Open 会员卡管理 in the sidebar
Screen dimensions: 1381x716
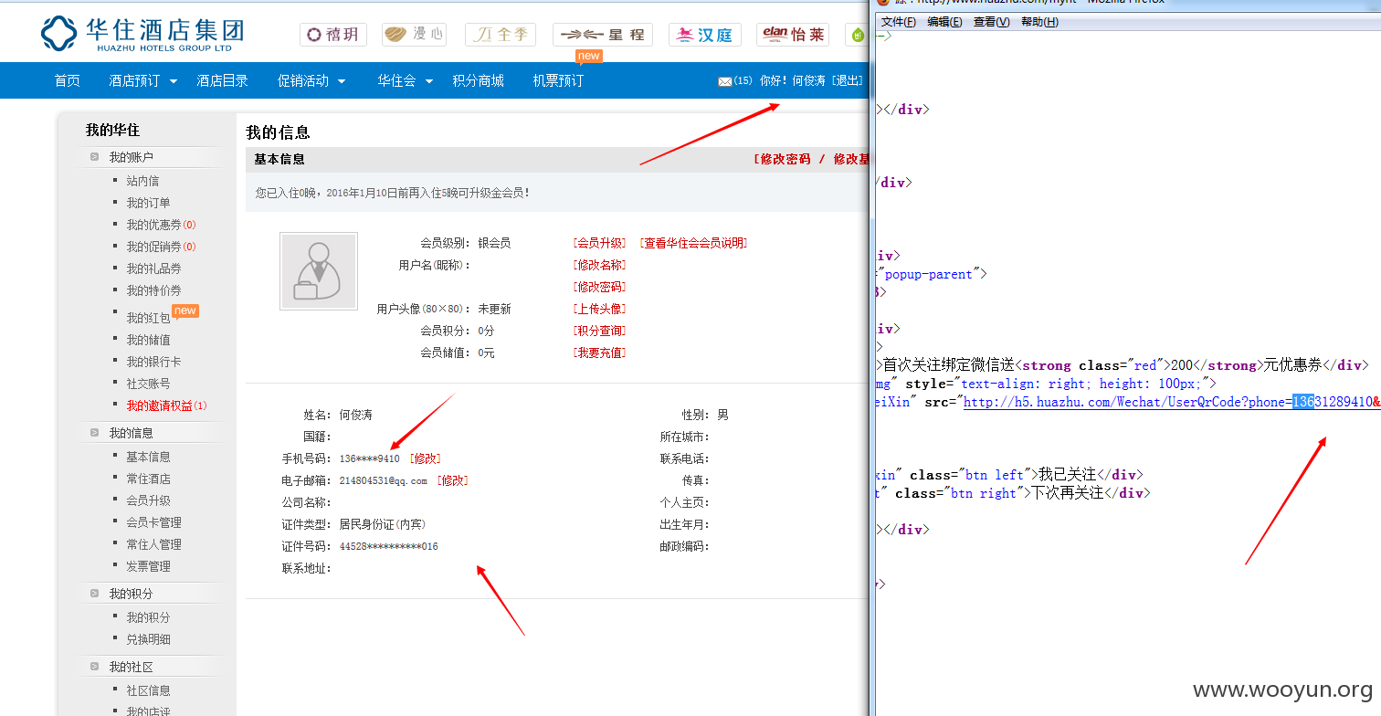point(153,522)
